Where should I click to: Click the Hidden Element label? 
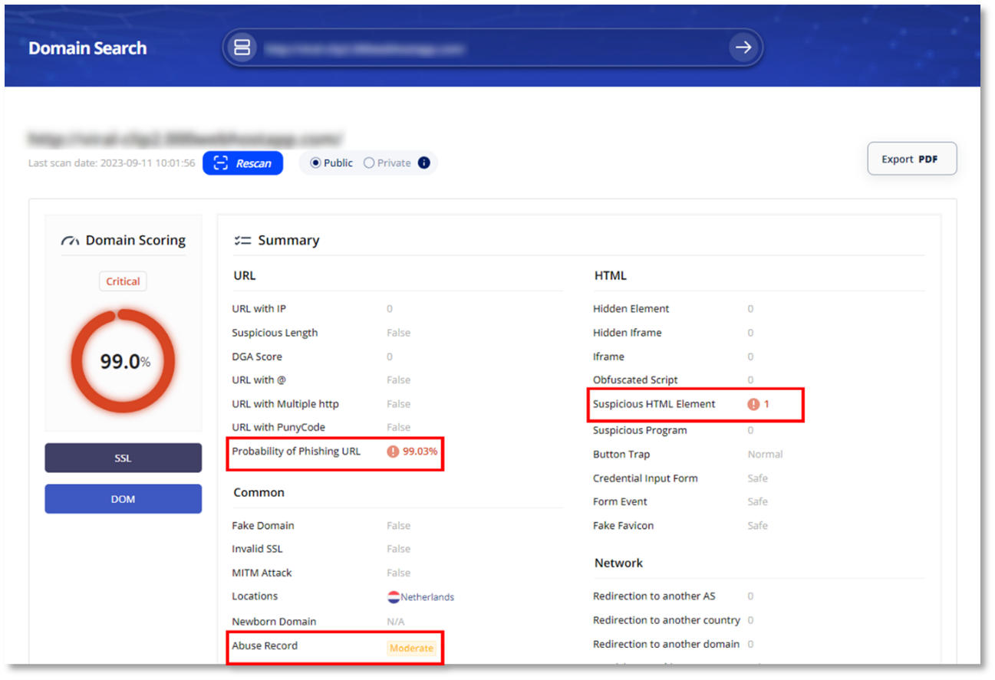631,309
